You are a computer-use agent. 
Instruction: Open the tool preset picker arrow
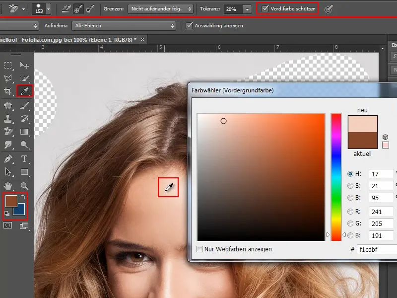point(23,9)
